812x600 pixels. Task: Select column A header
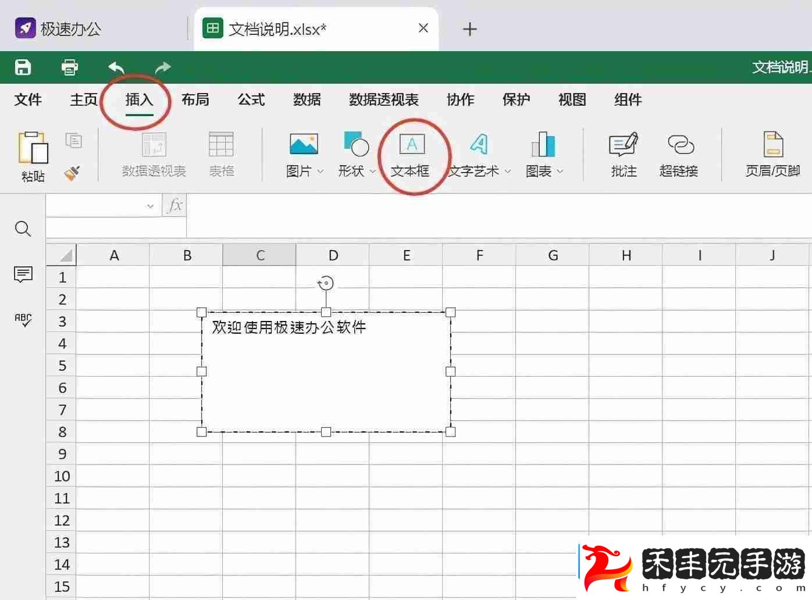[x=113, y=255]
